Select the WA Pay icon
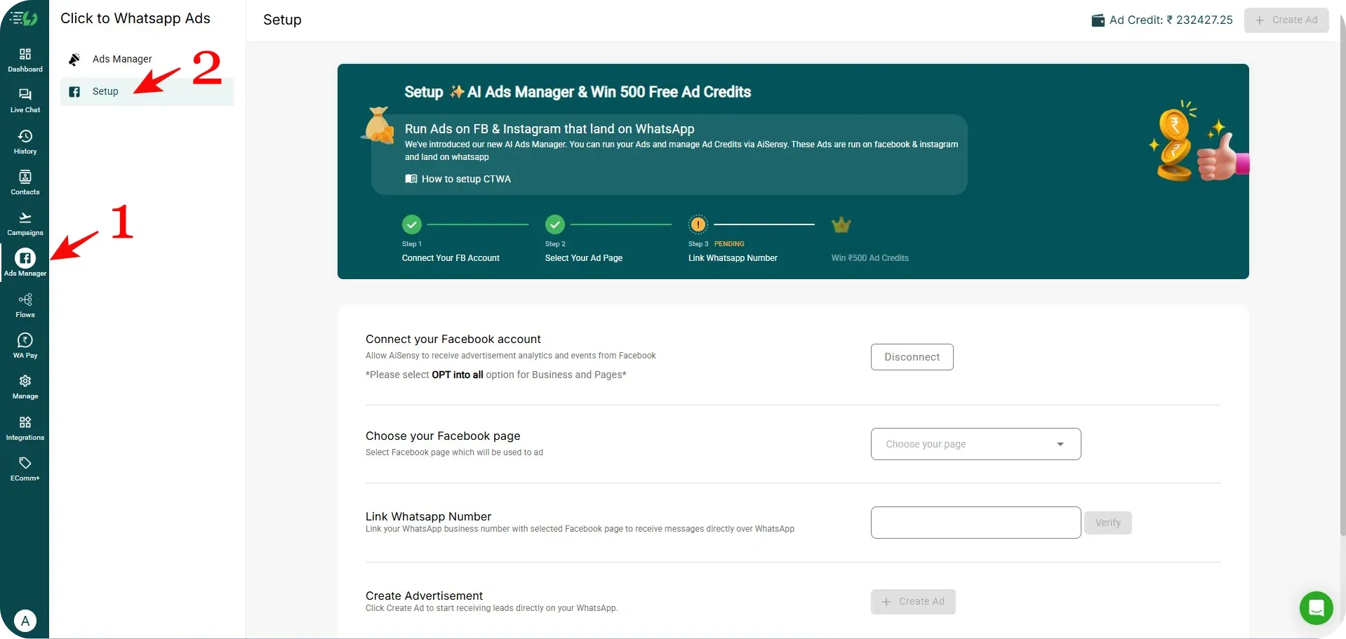The width and height of the screenshot is (1346, 639). (x=25, y=344)
